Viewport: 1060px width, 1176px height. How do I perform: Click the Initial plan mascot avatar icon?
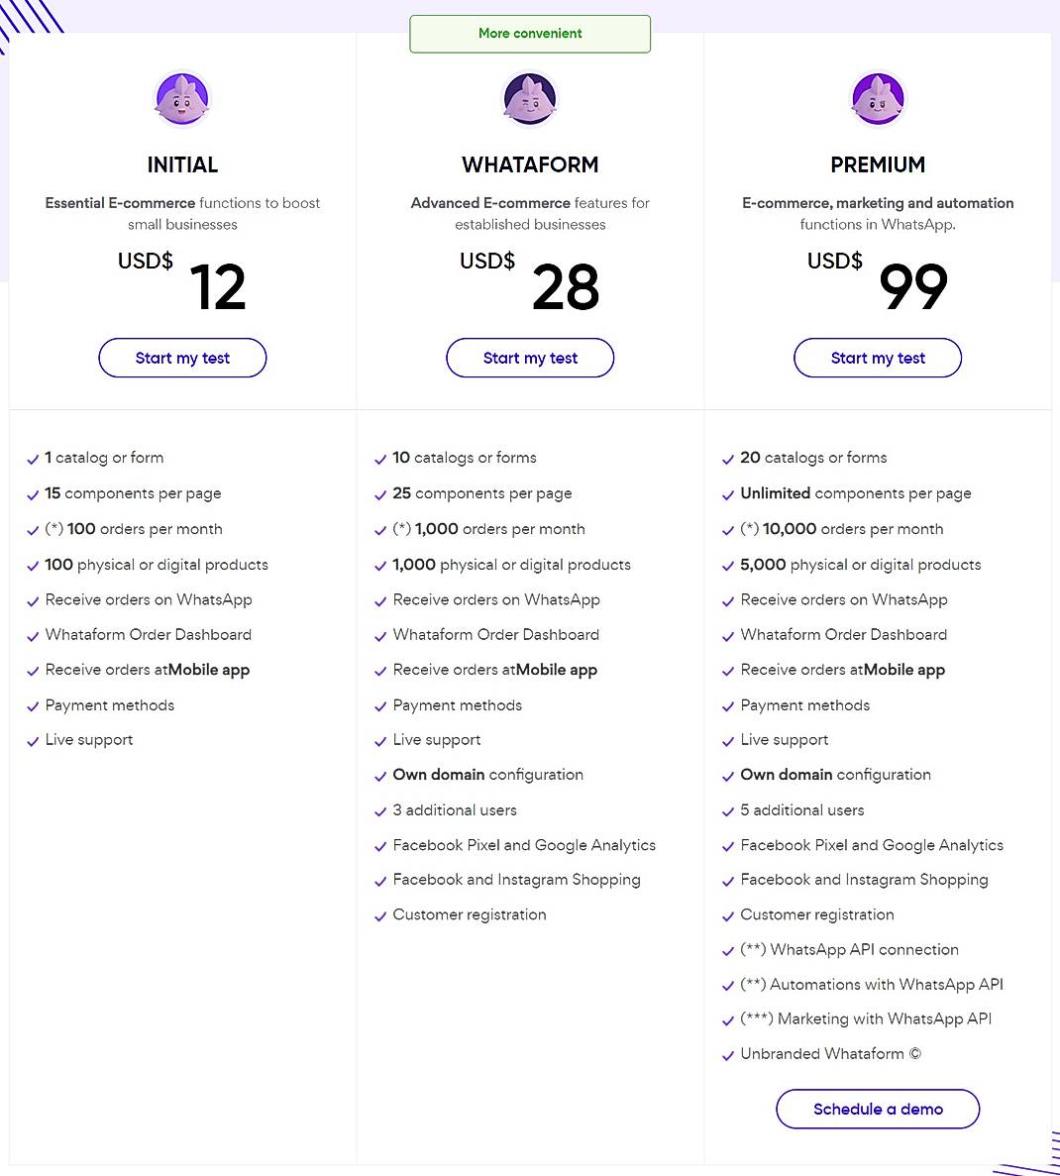182,98
